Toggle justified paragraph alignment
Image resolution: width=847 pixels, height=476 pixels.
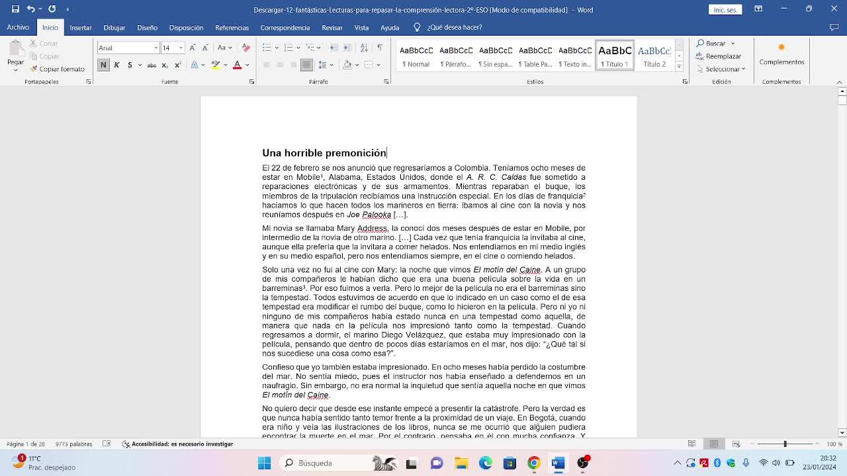coord(306,65)
